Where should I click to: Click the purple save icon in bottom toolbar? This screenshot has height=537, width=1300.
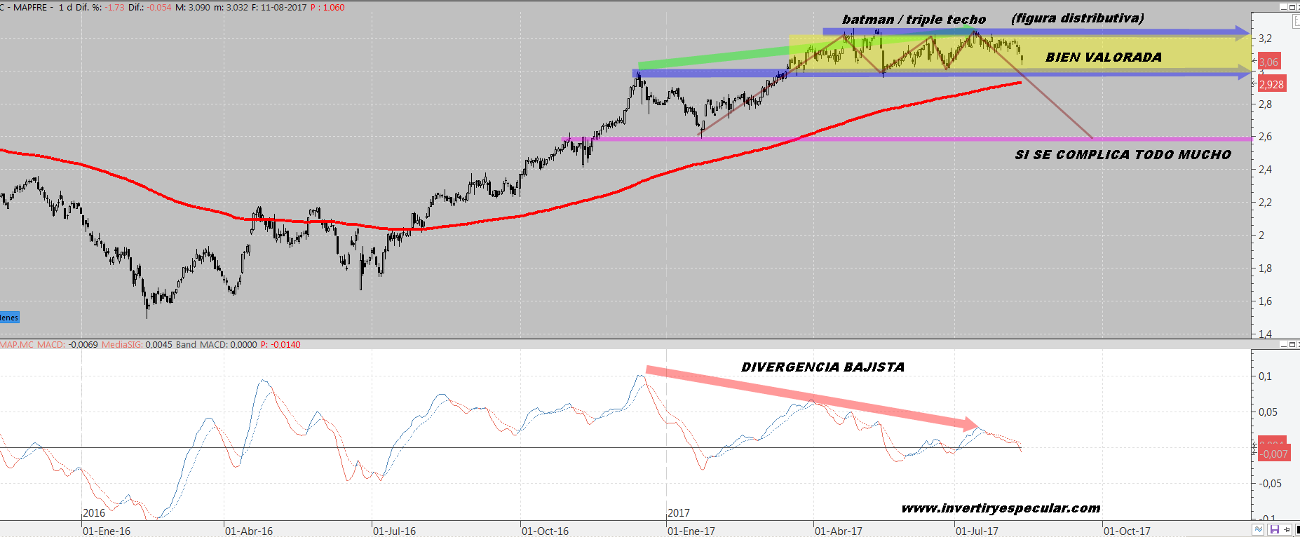click(1275, 530)
